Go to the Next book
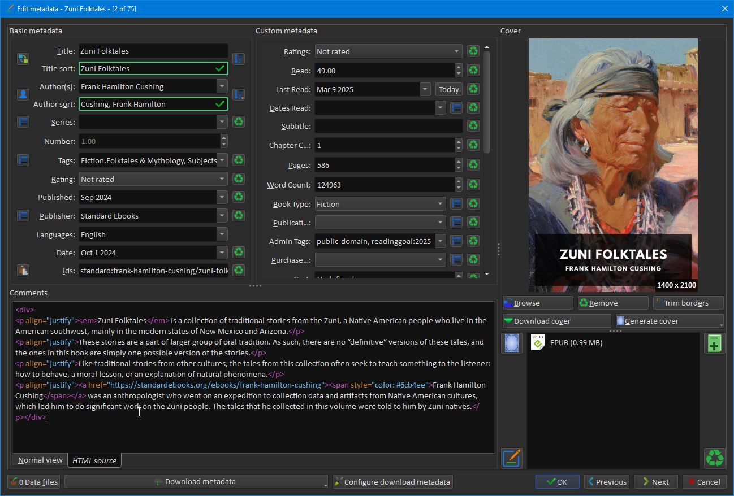The width and height of the screenshot is (734, 496). [655, 482]
